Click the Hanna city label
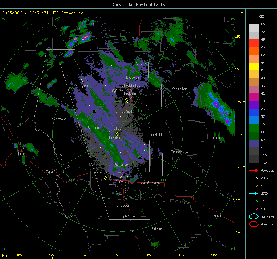277x259 pixels. 215,137
